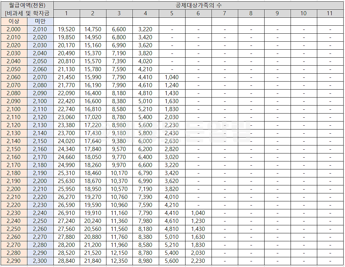Select the 23,380 cell

[x=67, y=125]
